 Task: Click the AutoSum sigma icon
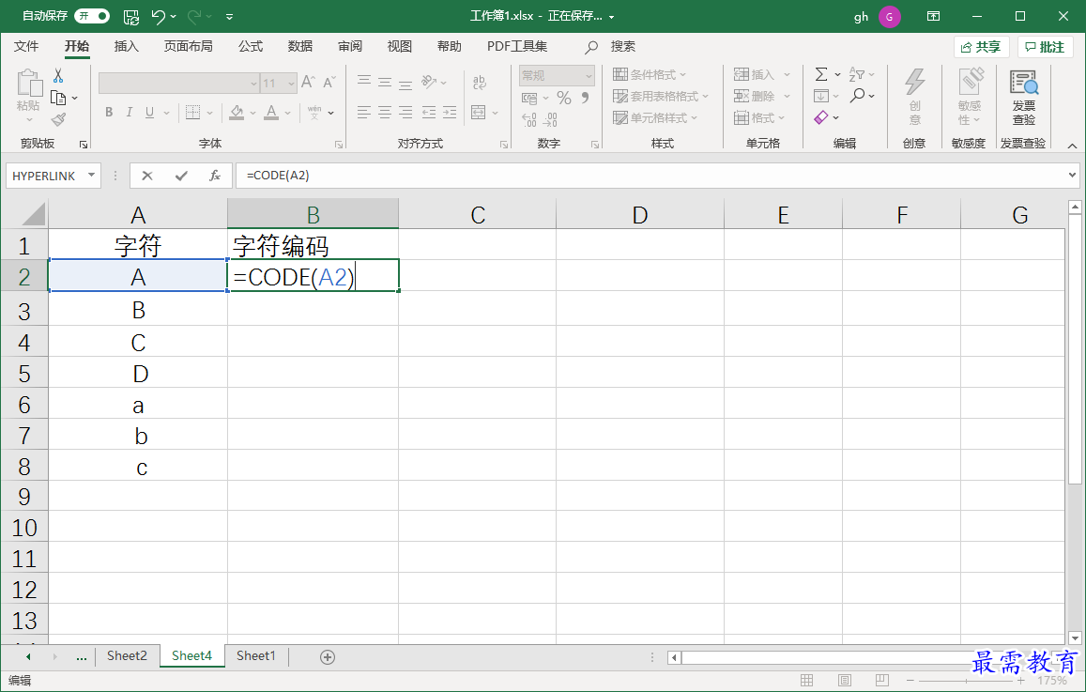pyautogui.click(x=821, y=74)
